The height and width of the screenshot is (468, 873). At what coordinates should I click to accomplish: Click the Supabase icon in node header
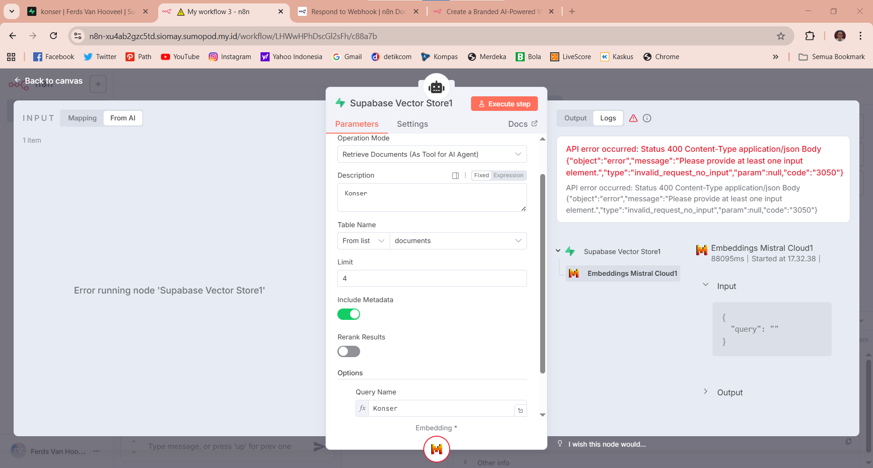[341, 103]
